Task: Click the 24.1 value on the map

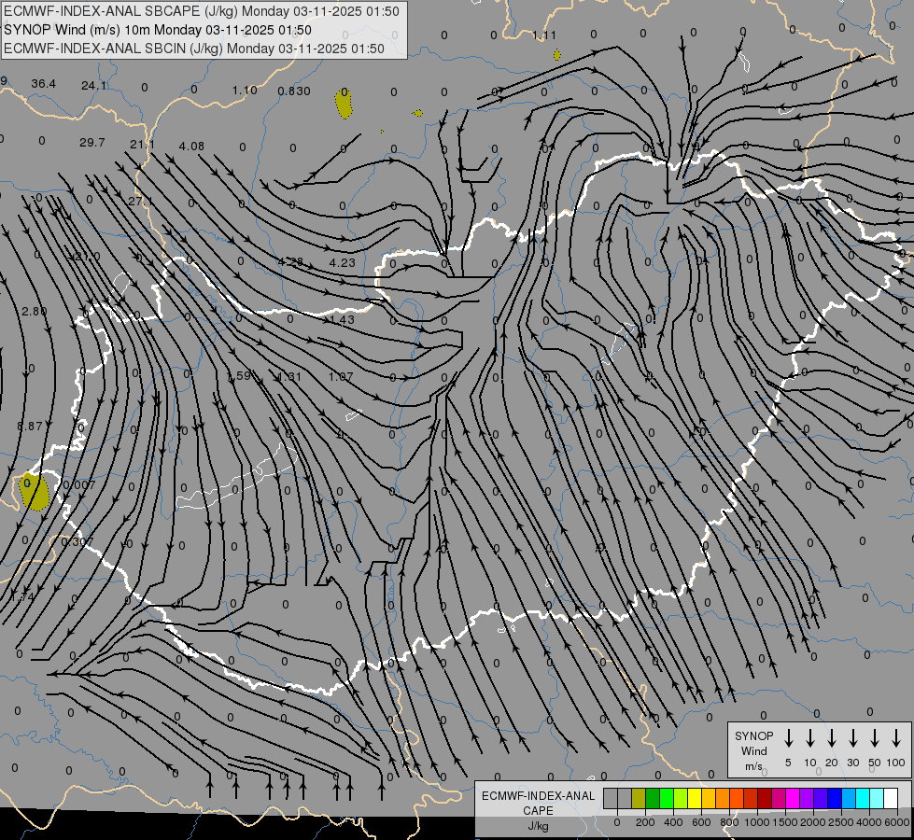Action: click(x=94, y=86)
